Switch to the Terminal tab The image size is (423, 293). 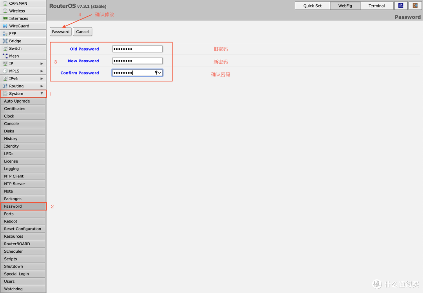click(376, 5)
